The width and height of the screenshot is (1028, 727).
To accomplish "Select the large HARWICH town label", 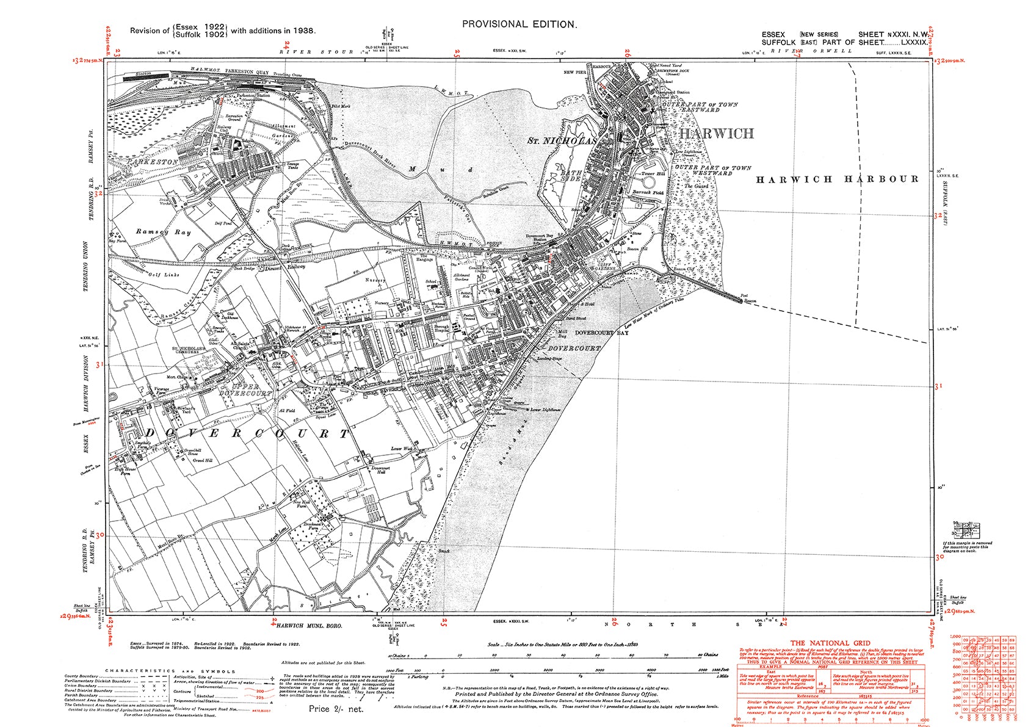I will coord(717,134).
